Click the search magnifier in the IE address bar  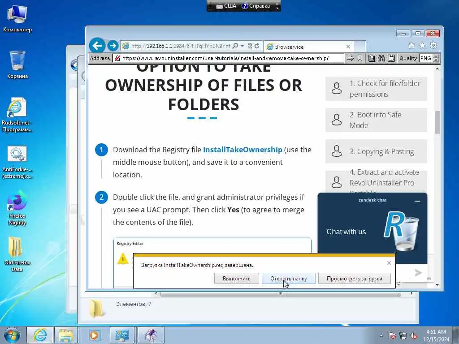tap(235, 46)
